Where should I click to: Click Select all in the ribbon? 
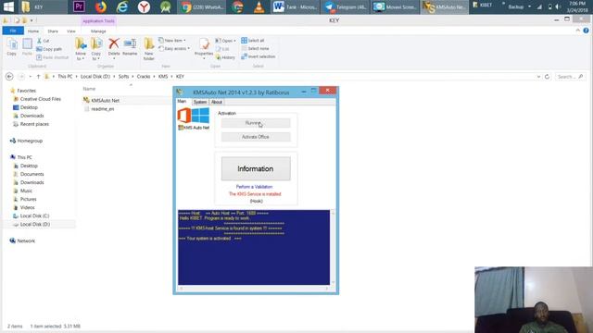[x=253, y=41]
